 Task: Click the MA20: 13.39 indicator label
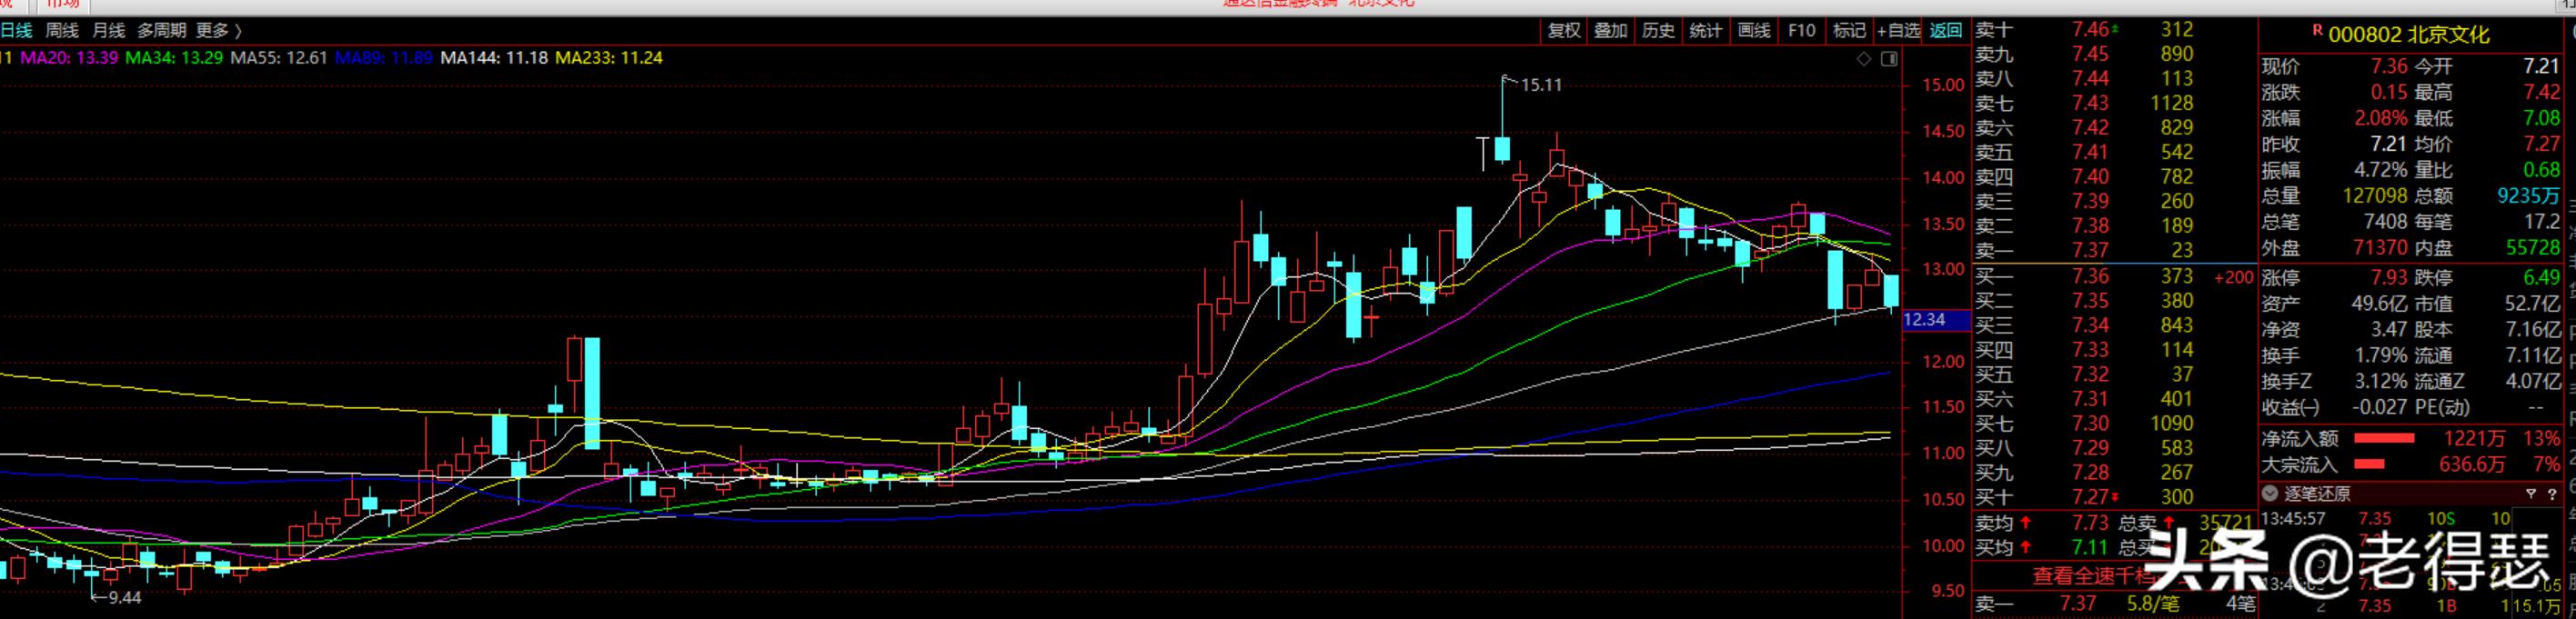69,58
